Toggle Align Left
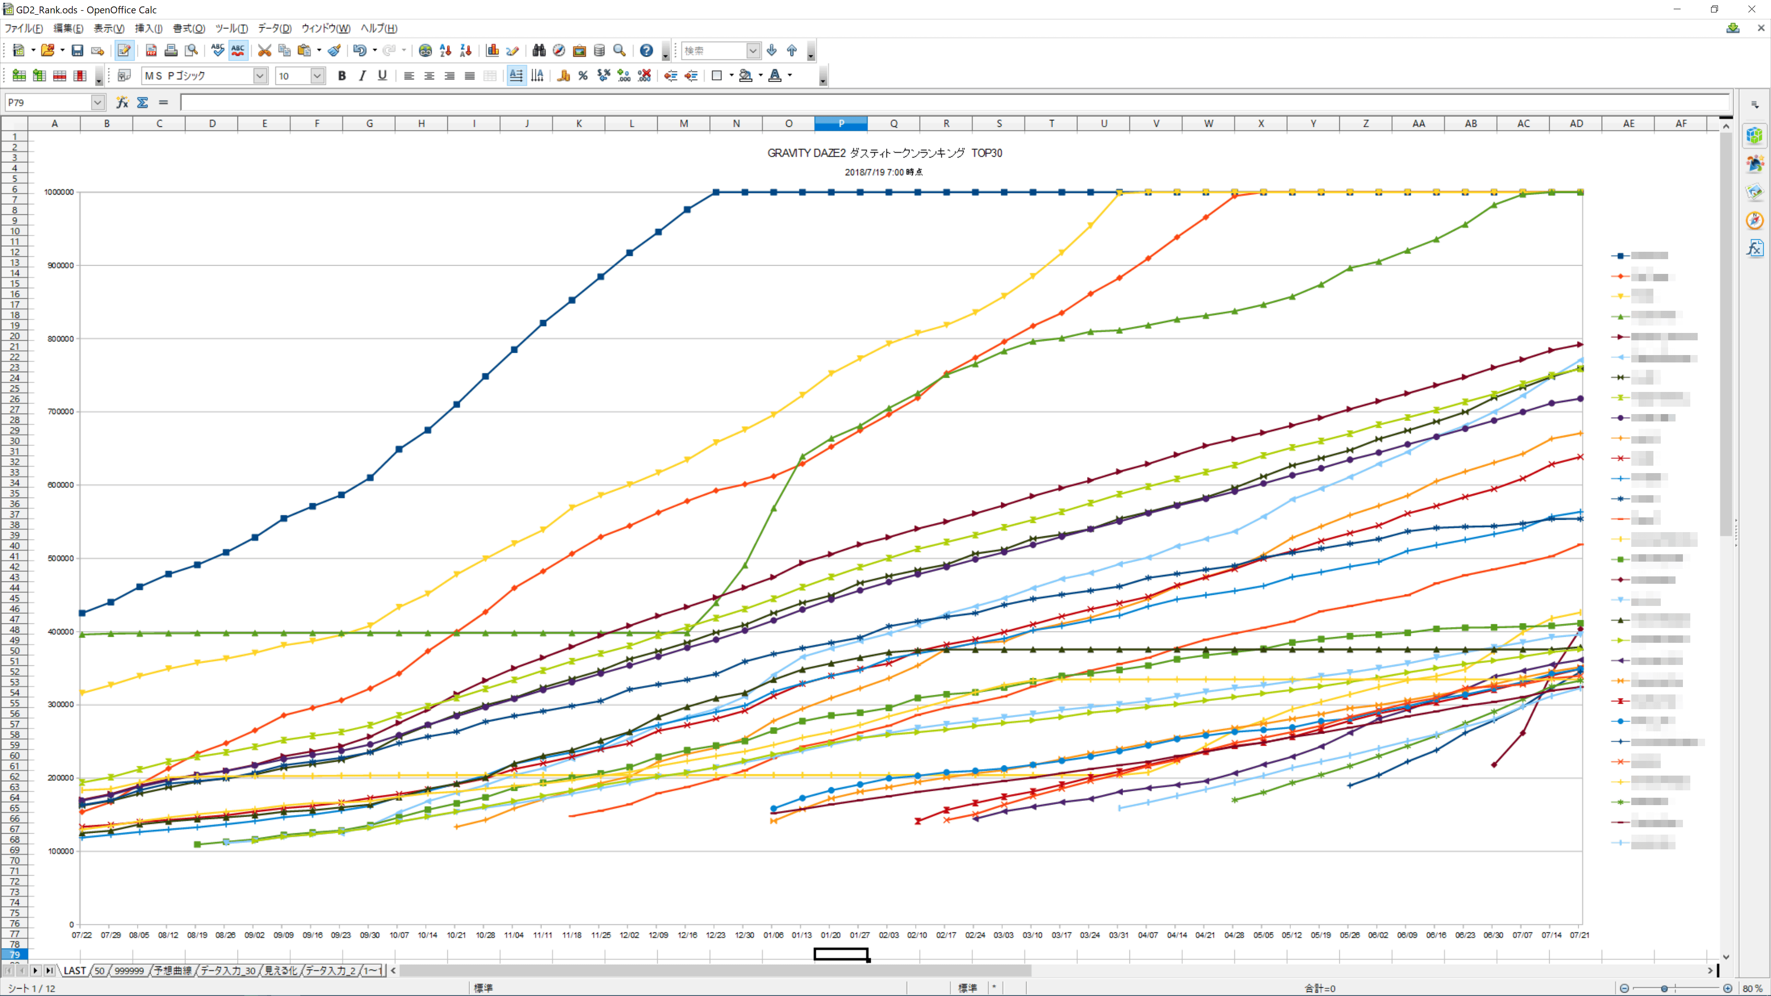Viewport: 1771px width, 996px height. click(x=409, y=76)
